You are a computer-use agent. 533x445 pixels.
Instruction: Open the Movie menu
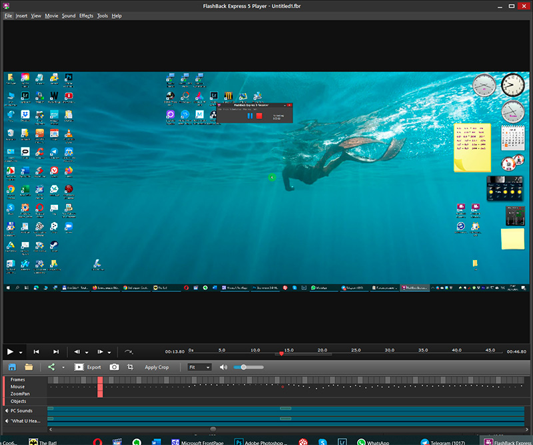(x=51, y=15)
